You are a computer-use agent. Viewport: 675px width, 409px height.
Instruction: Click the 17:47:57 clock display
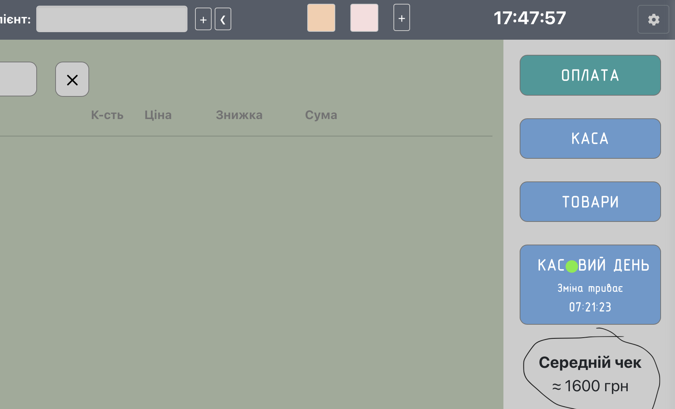pos(529,18)
